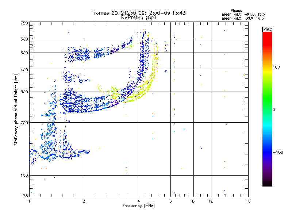Click x-axis tick label "4"

point(139,201)
